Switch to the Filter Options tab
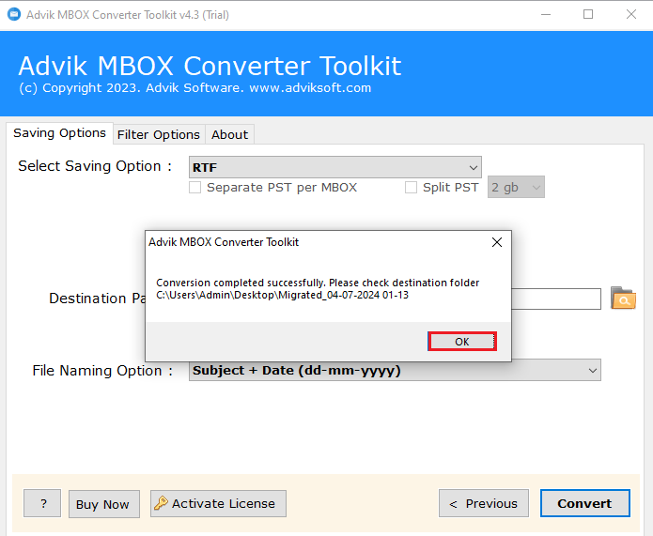Viewport: 653px width, 536px height. [x=159, y=135]
